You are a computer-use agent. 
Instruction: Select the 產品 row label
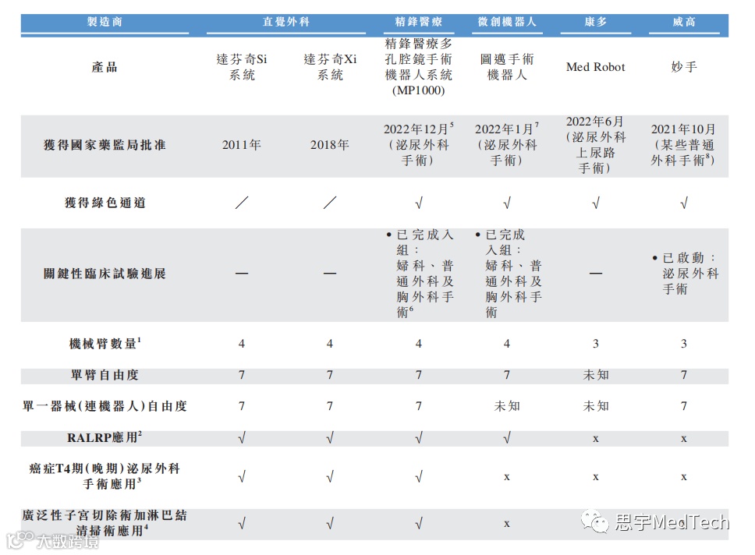coord(105,67)
